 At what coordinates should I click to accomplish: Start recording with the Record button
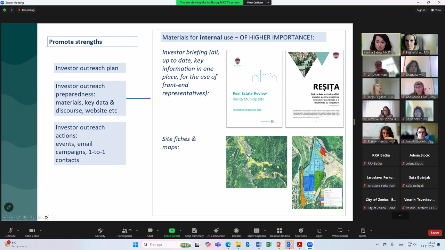[236, 232]
